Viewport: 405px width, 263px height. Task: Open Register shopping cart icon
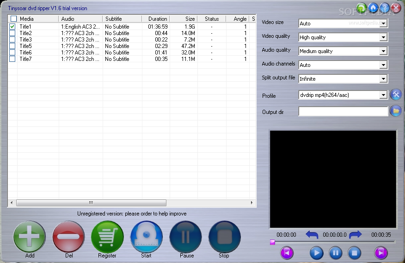(107, 236)
